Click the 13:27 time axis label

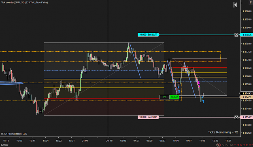(228, 141)
